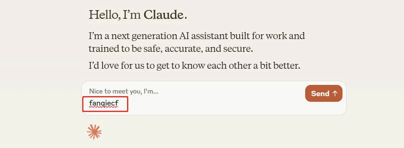Click the "Nice to meet you, I'm…" label
404x148 pixels.
(x=124, y=91)
